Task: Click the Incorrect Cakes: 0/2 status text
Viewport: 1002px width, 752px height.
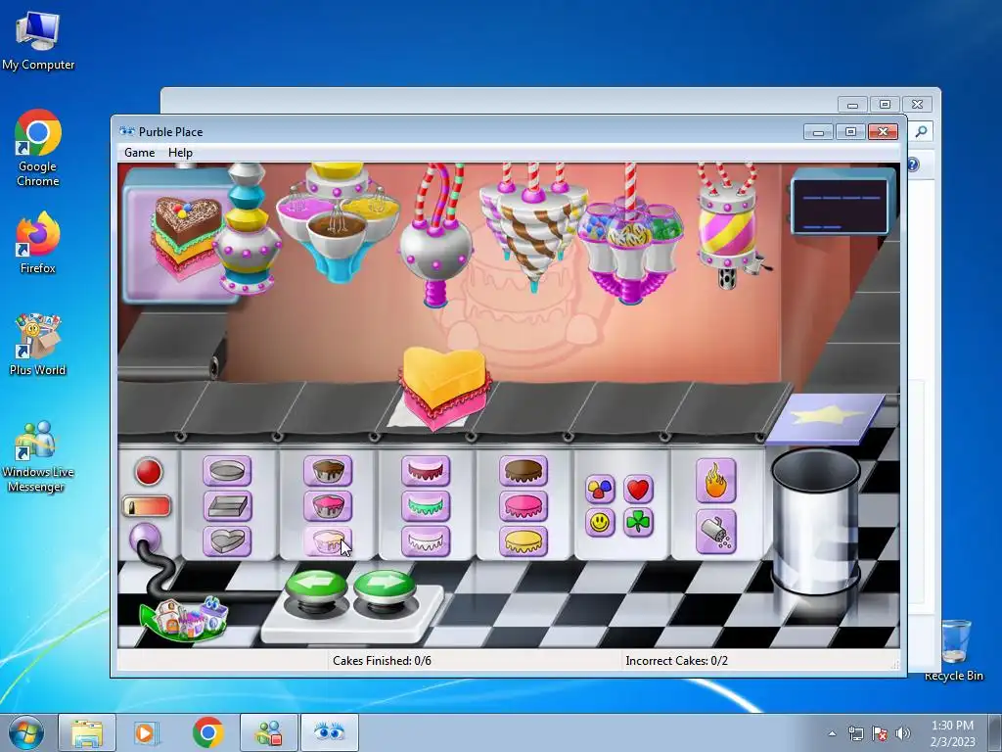Action: click(677, 661)
